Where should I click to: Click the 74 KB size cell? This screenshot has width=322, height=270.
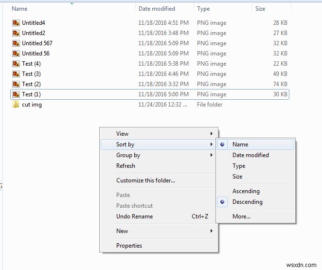(x=280, y=84)
